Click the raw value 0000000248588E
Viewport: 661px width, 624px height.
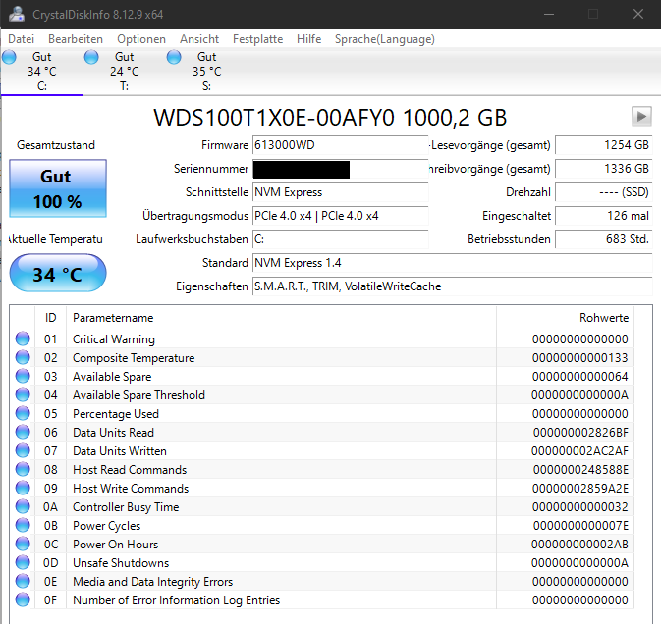pos(580,470)
